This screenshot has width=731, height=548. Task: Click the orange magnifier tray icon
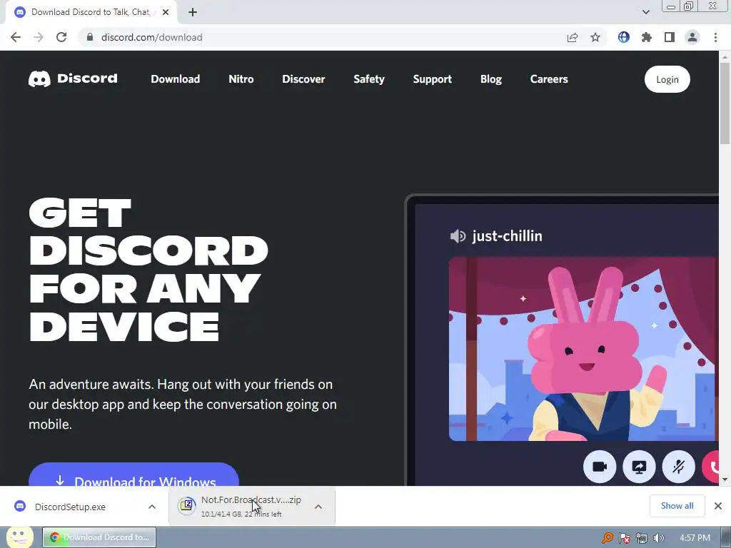[608, 538]
